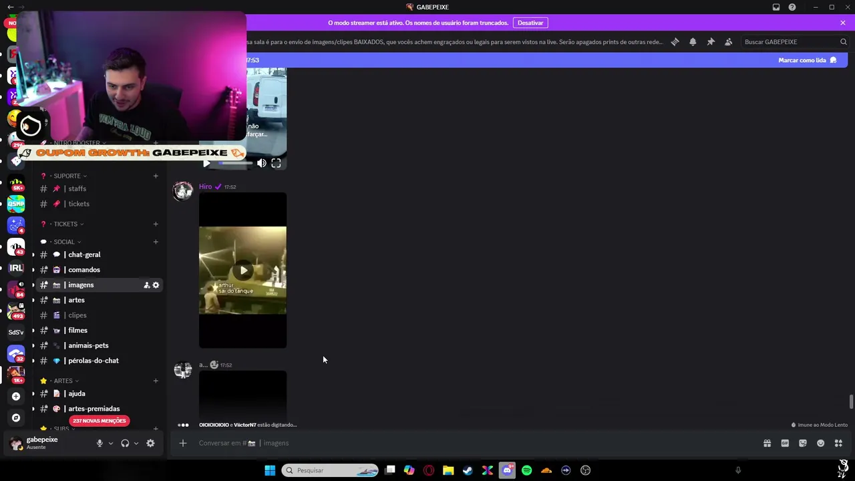This screenshot has height=481, width=855.
Task: Add a channel to the ARTES category
Action: 156,381
